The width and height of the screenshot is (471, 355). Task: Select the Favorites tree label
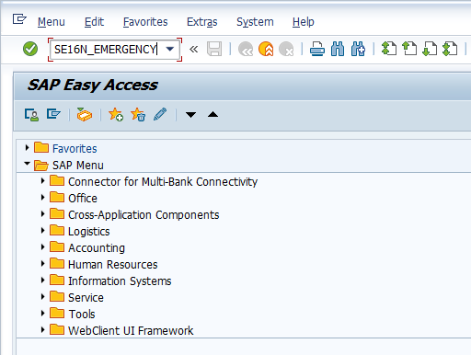point(75,149)
